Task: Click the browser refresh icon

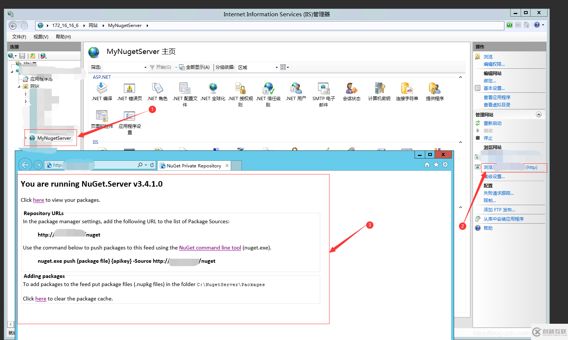Action: point(152,165)
